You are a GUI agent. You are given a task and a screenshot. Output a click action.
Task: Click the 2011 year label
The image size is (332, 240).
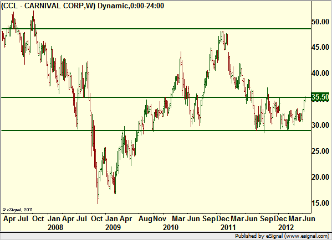pos(228,227)
